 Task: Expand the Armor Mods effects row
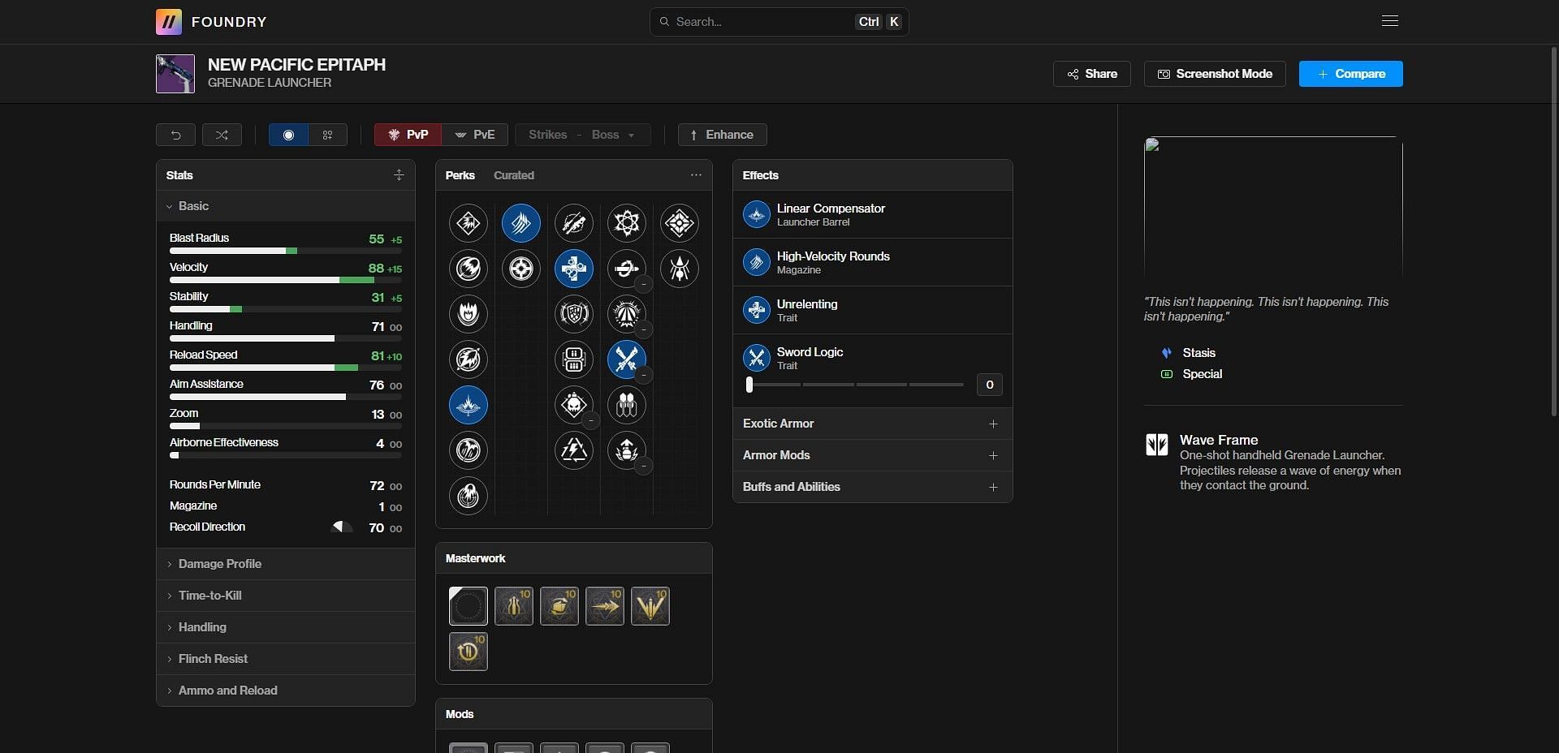click(x=873, y=455)
